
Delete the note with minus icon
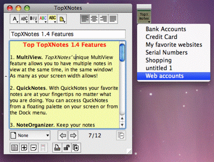point(34,148)
